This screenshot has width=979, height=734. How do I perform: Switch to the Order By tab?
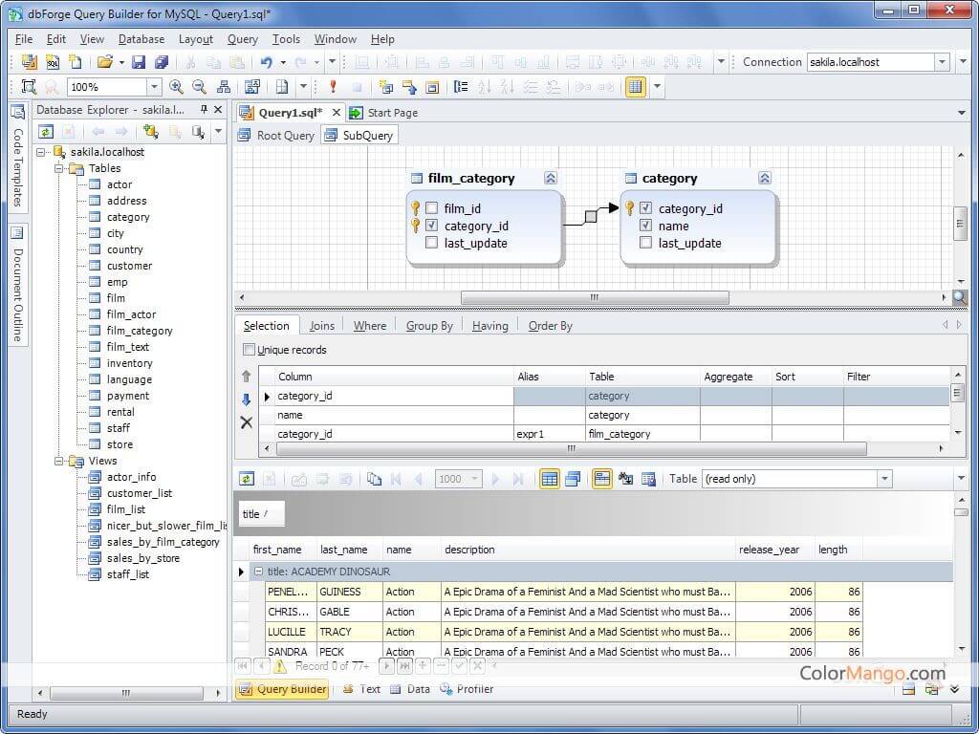(x=550, y=325)
